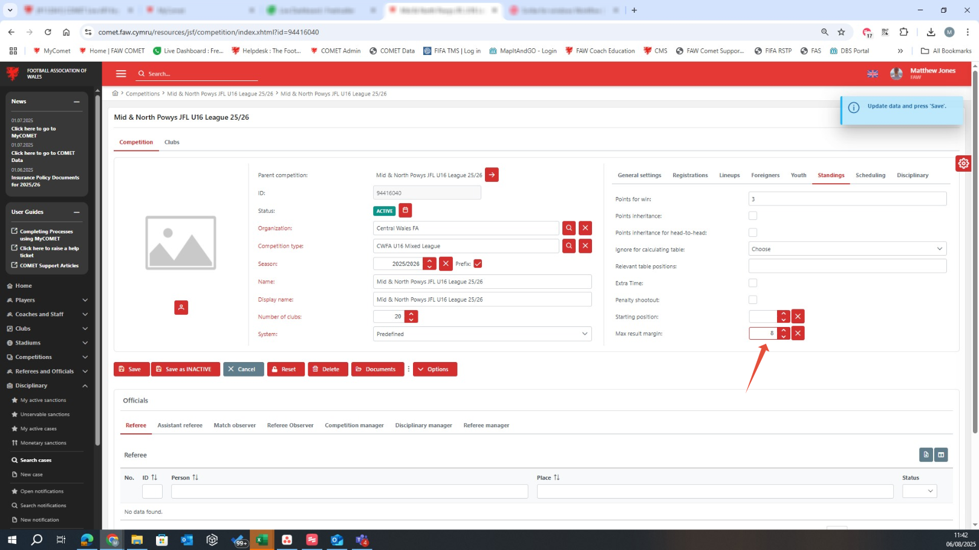Click Save as INACTIVE button
This screenshot has width=979, height=550.
186,369
